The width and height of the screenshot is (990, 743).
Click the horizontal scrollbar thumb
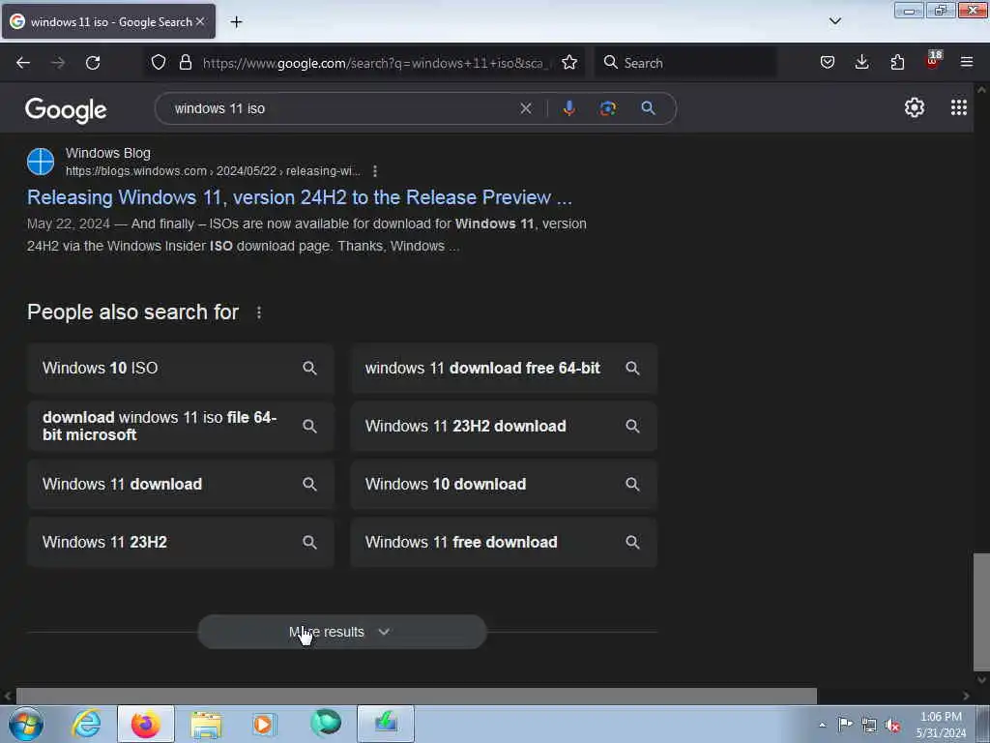click(x=416, y=696)
